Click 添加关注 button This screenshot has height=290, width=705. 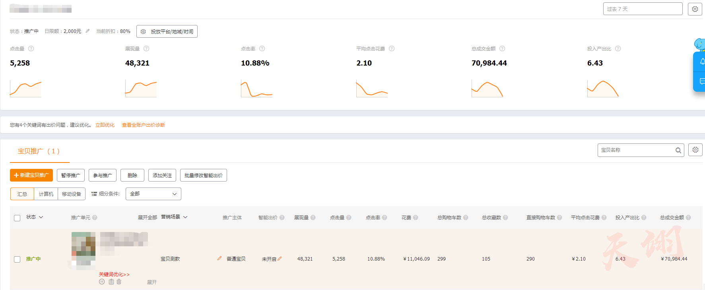coord(162,175)
